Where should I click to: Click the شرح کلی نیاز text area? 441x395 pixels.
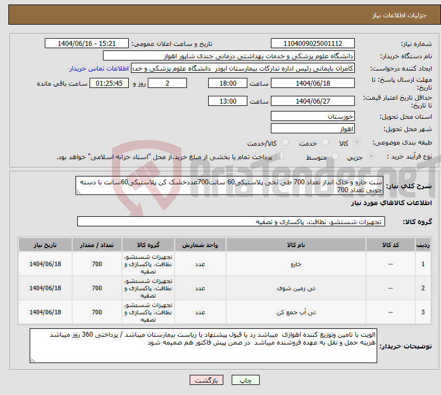(x=229, y=186)
